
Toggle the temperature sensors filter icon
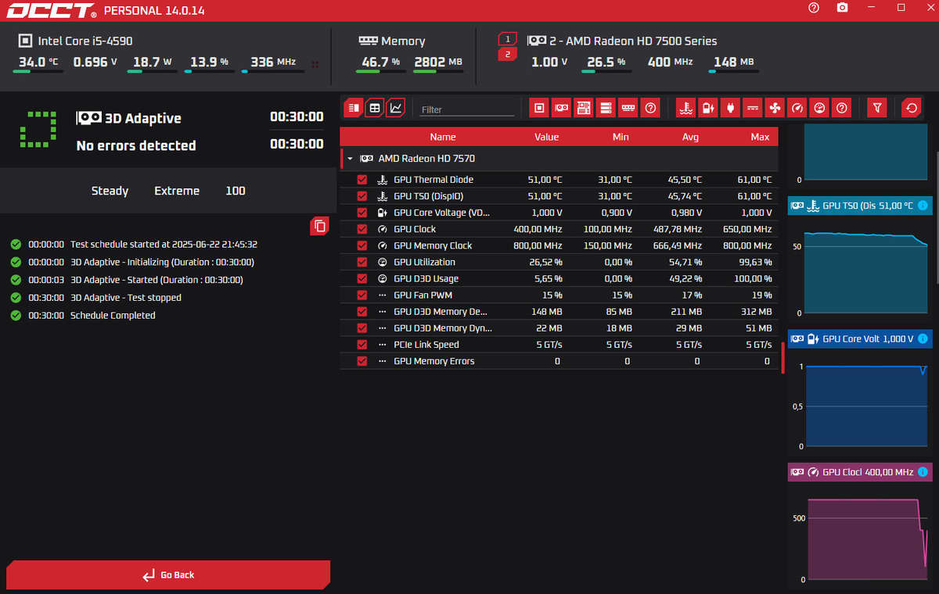point(685,107)
